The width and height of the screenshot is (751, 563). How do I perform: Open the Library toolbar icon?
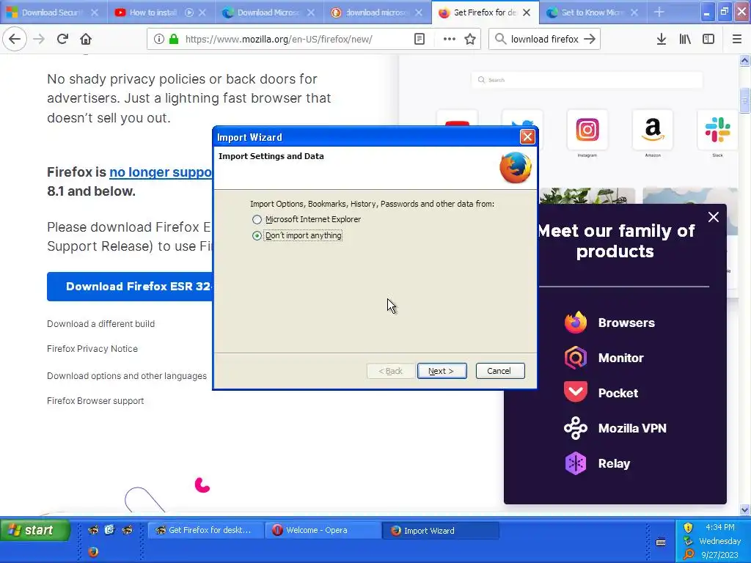(x=685, y=39)
